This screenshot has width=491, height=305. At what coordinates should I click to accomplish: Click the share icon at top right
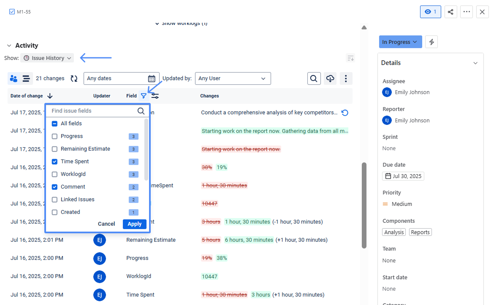click(x=450, y=12)
